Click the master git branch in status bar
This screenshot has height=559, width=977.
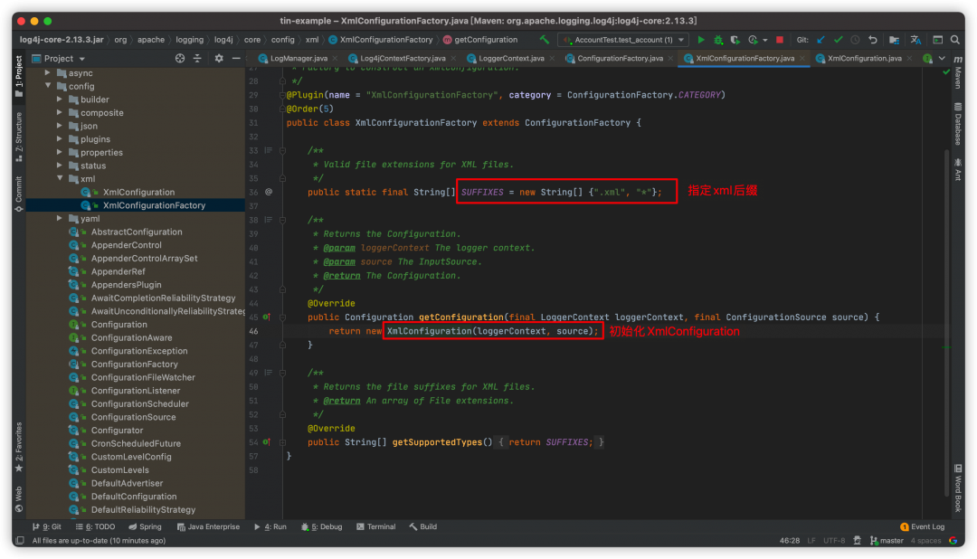tap(887, 541)
